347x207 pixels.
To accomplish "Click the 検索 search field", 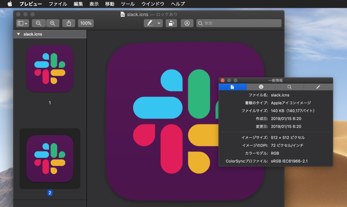I will coord(239,23).
